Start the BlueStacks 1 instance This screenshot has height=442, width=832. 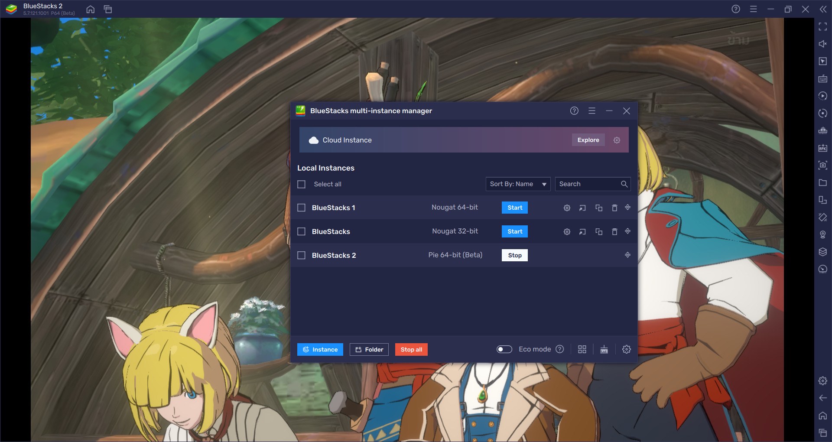click(515, 208)
